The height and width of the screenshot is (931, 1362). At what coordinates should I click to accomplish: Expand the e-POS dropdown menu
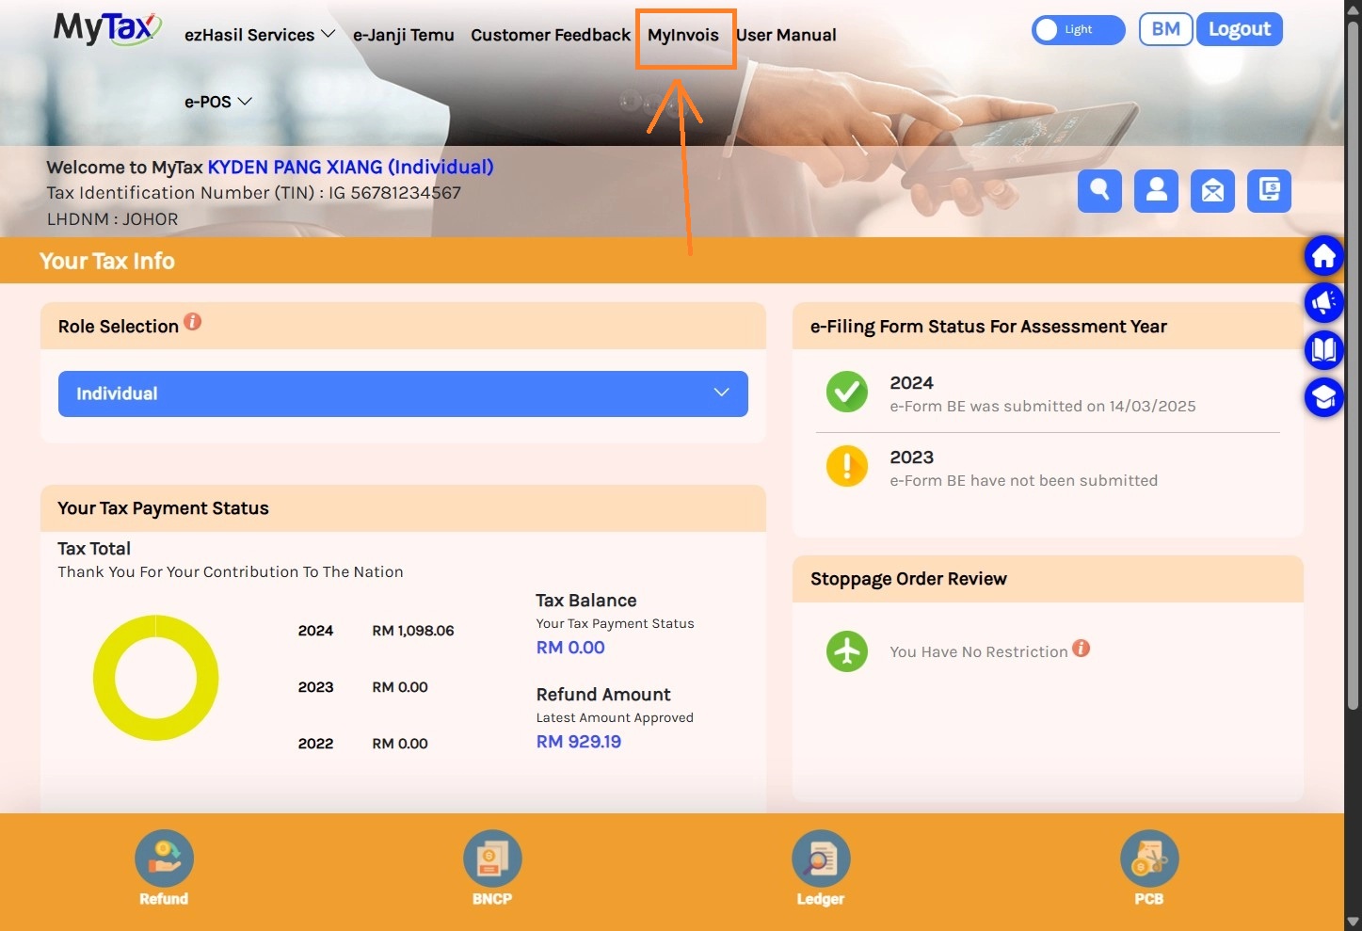click(x=217, y=102)
